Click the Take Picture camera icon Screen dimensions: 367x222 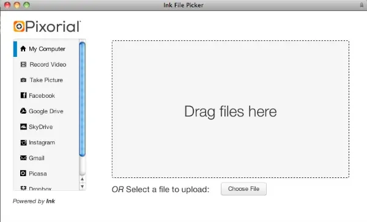(x=23, y=80)
